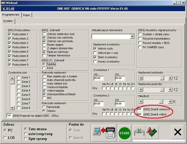This screenshot has height=144, width=187.
Task: Uncheck the Podsystem 3 checkbox
Action: coord(10,43)
